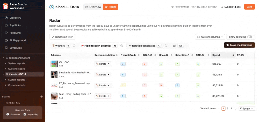Click the Following heart icon
Screen dimensions: 259x122
[6, 33]
